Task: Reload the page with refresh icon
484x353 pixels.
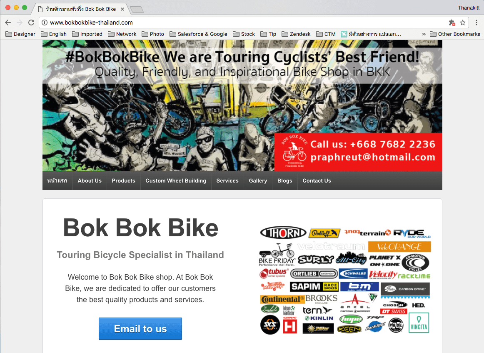Action: click(x=31, y=23)
